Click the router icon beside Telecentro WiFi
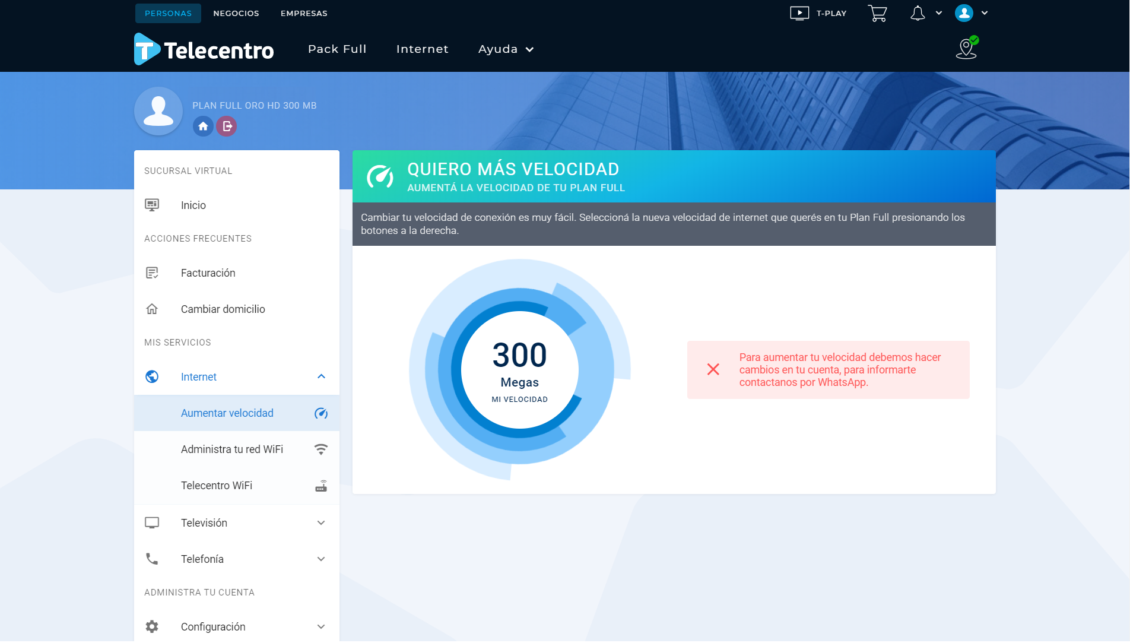 [x=321, y=486]
